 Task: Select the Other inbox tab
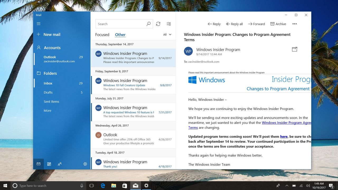pyautogui.click(x=120, y=35)
